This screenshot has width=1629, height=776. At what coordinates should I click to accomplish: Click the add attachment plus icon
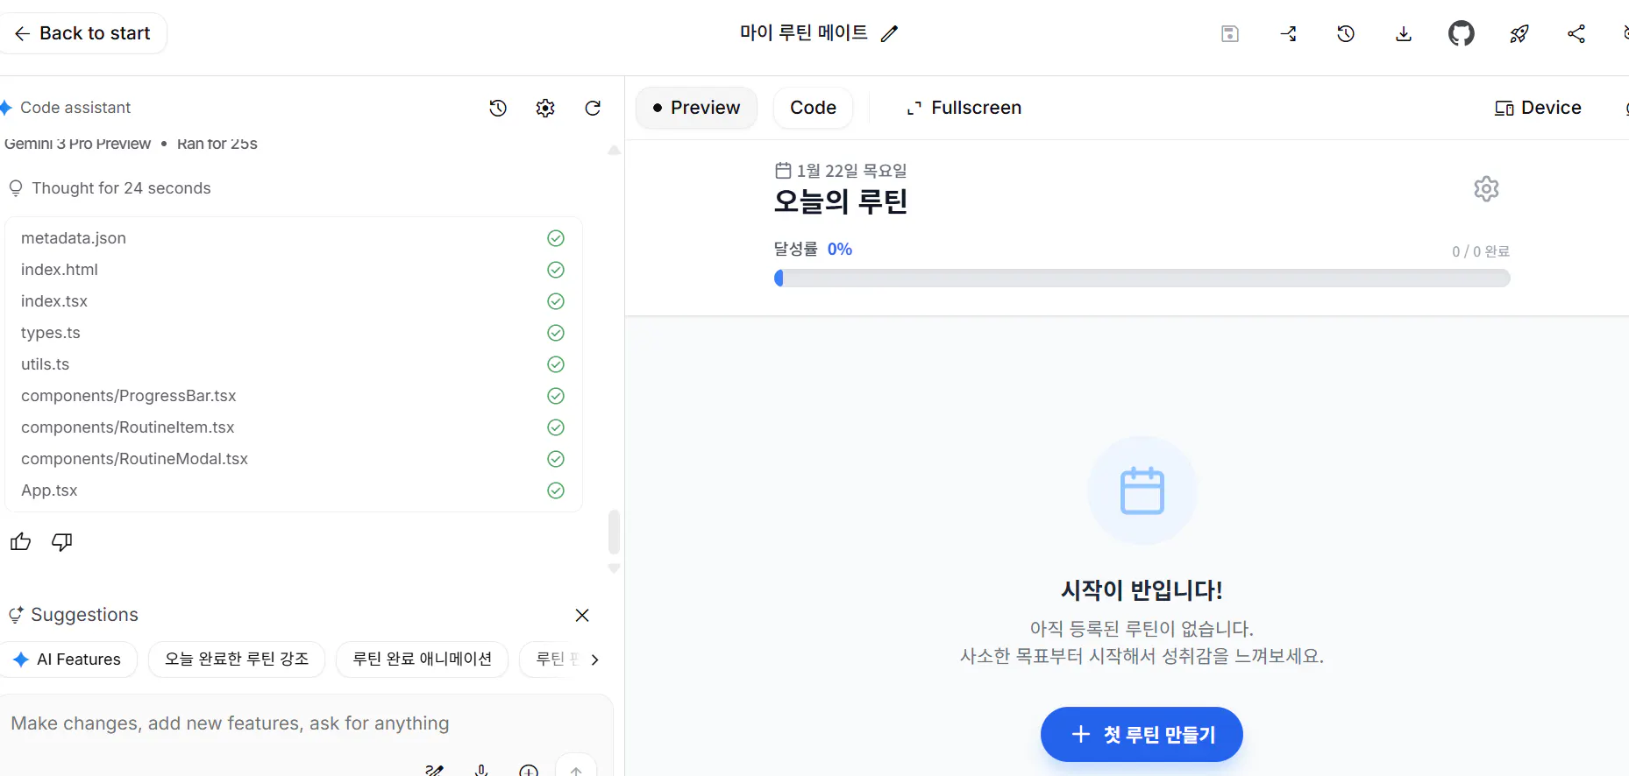529,771
